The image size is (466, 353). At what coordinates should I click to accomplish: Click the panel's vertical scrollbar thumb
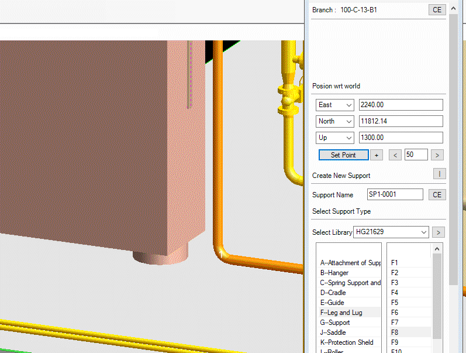click(x=453, y=149)
